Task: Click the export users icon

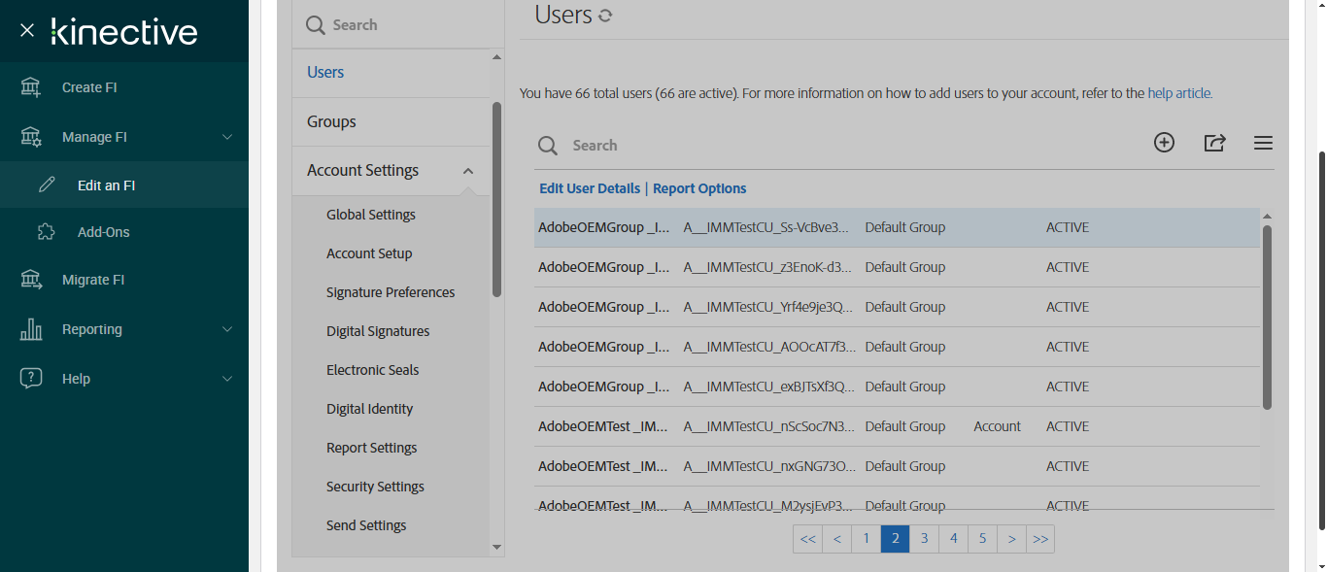Action: 1214,143
